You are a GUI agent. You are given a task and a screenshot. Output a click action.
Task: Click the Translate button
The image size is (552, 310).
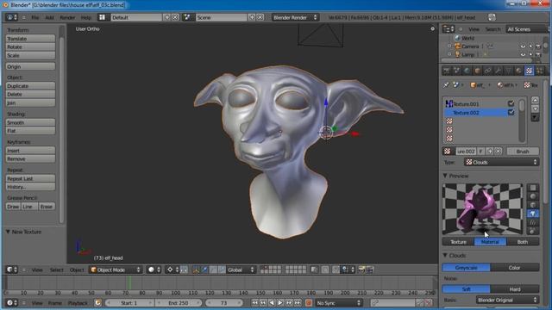(x=30, y=38)
